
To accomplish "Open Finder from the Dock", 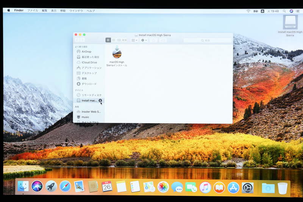I will (x=23, y=186).
